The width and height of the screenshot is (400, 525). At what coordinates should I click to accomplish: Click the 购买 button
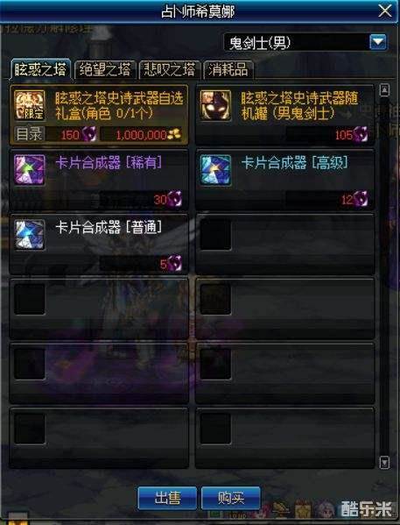[231, 498]
